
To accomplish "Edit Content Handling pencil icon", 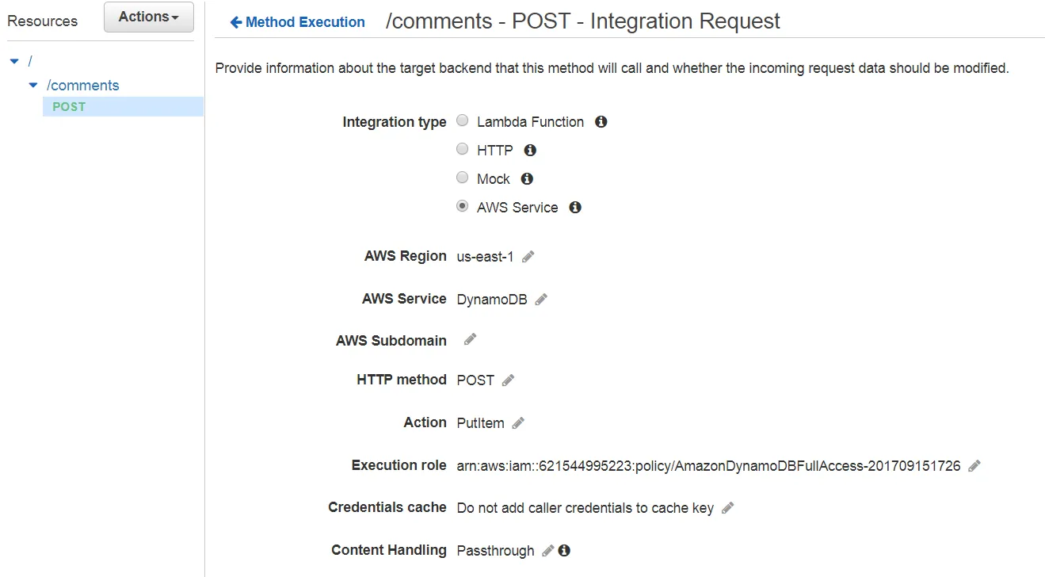I will pos(547,551).
